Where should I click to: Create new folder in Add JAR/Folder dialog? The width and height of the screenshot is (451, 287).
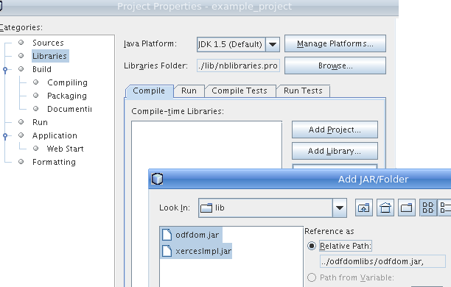click(x=407, y=208)
